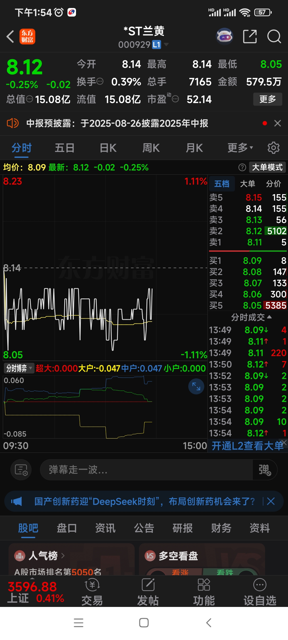This screenshot has width=288, height=640.
Task: Open the 更多 chart period dropdown
Action: tap(240, 148)
